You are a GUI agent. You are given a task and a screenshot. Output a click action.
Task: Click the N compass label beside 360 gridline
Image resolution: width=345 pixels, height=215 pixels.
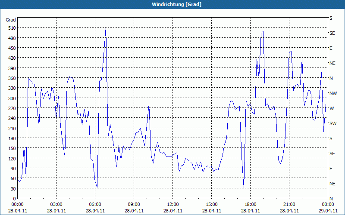331,78
